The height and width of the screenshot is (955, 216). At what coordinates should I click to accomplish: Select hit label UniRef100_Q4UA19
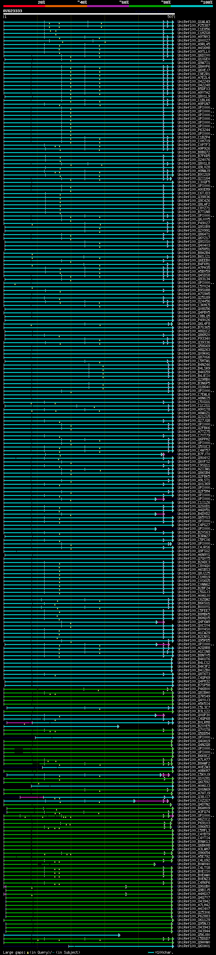coord(194,741)
